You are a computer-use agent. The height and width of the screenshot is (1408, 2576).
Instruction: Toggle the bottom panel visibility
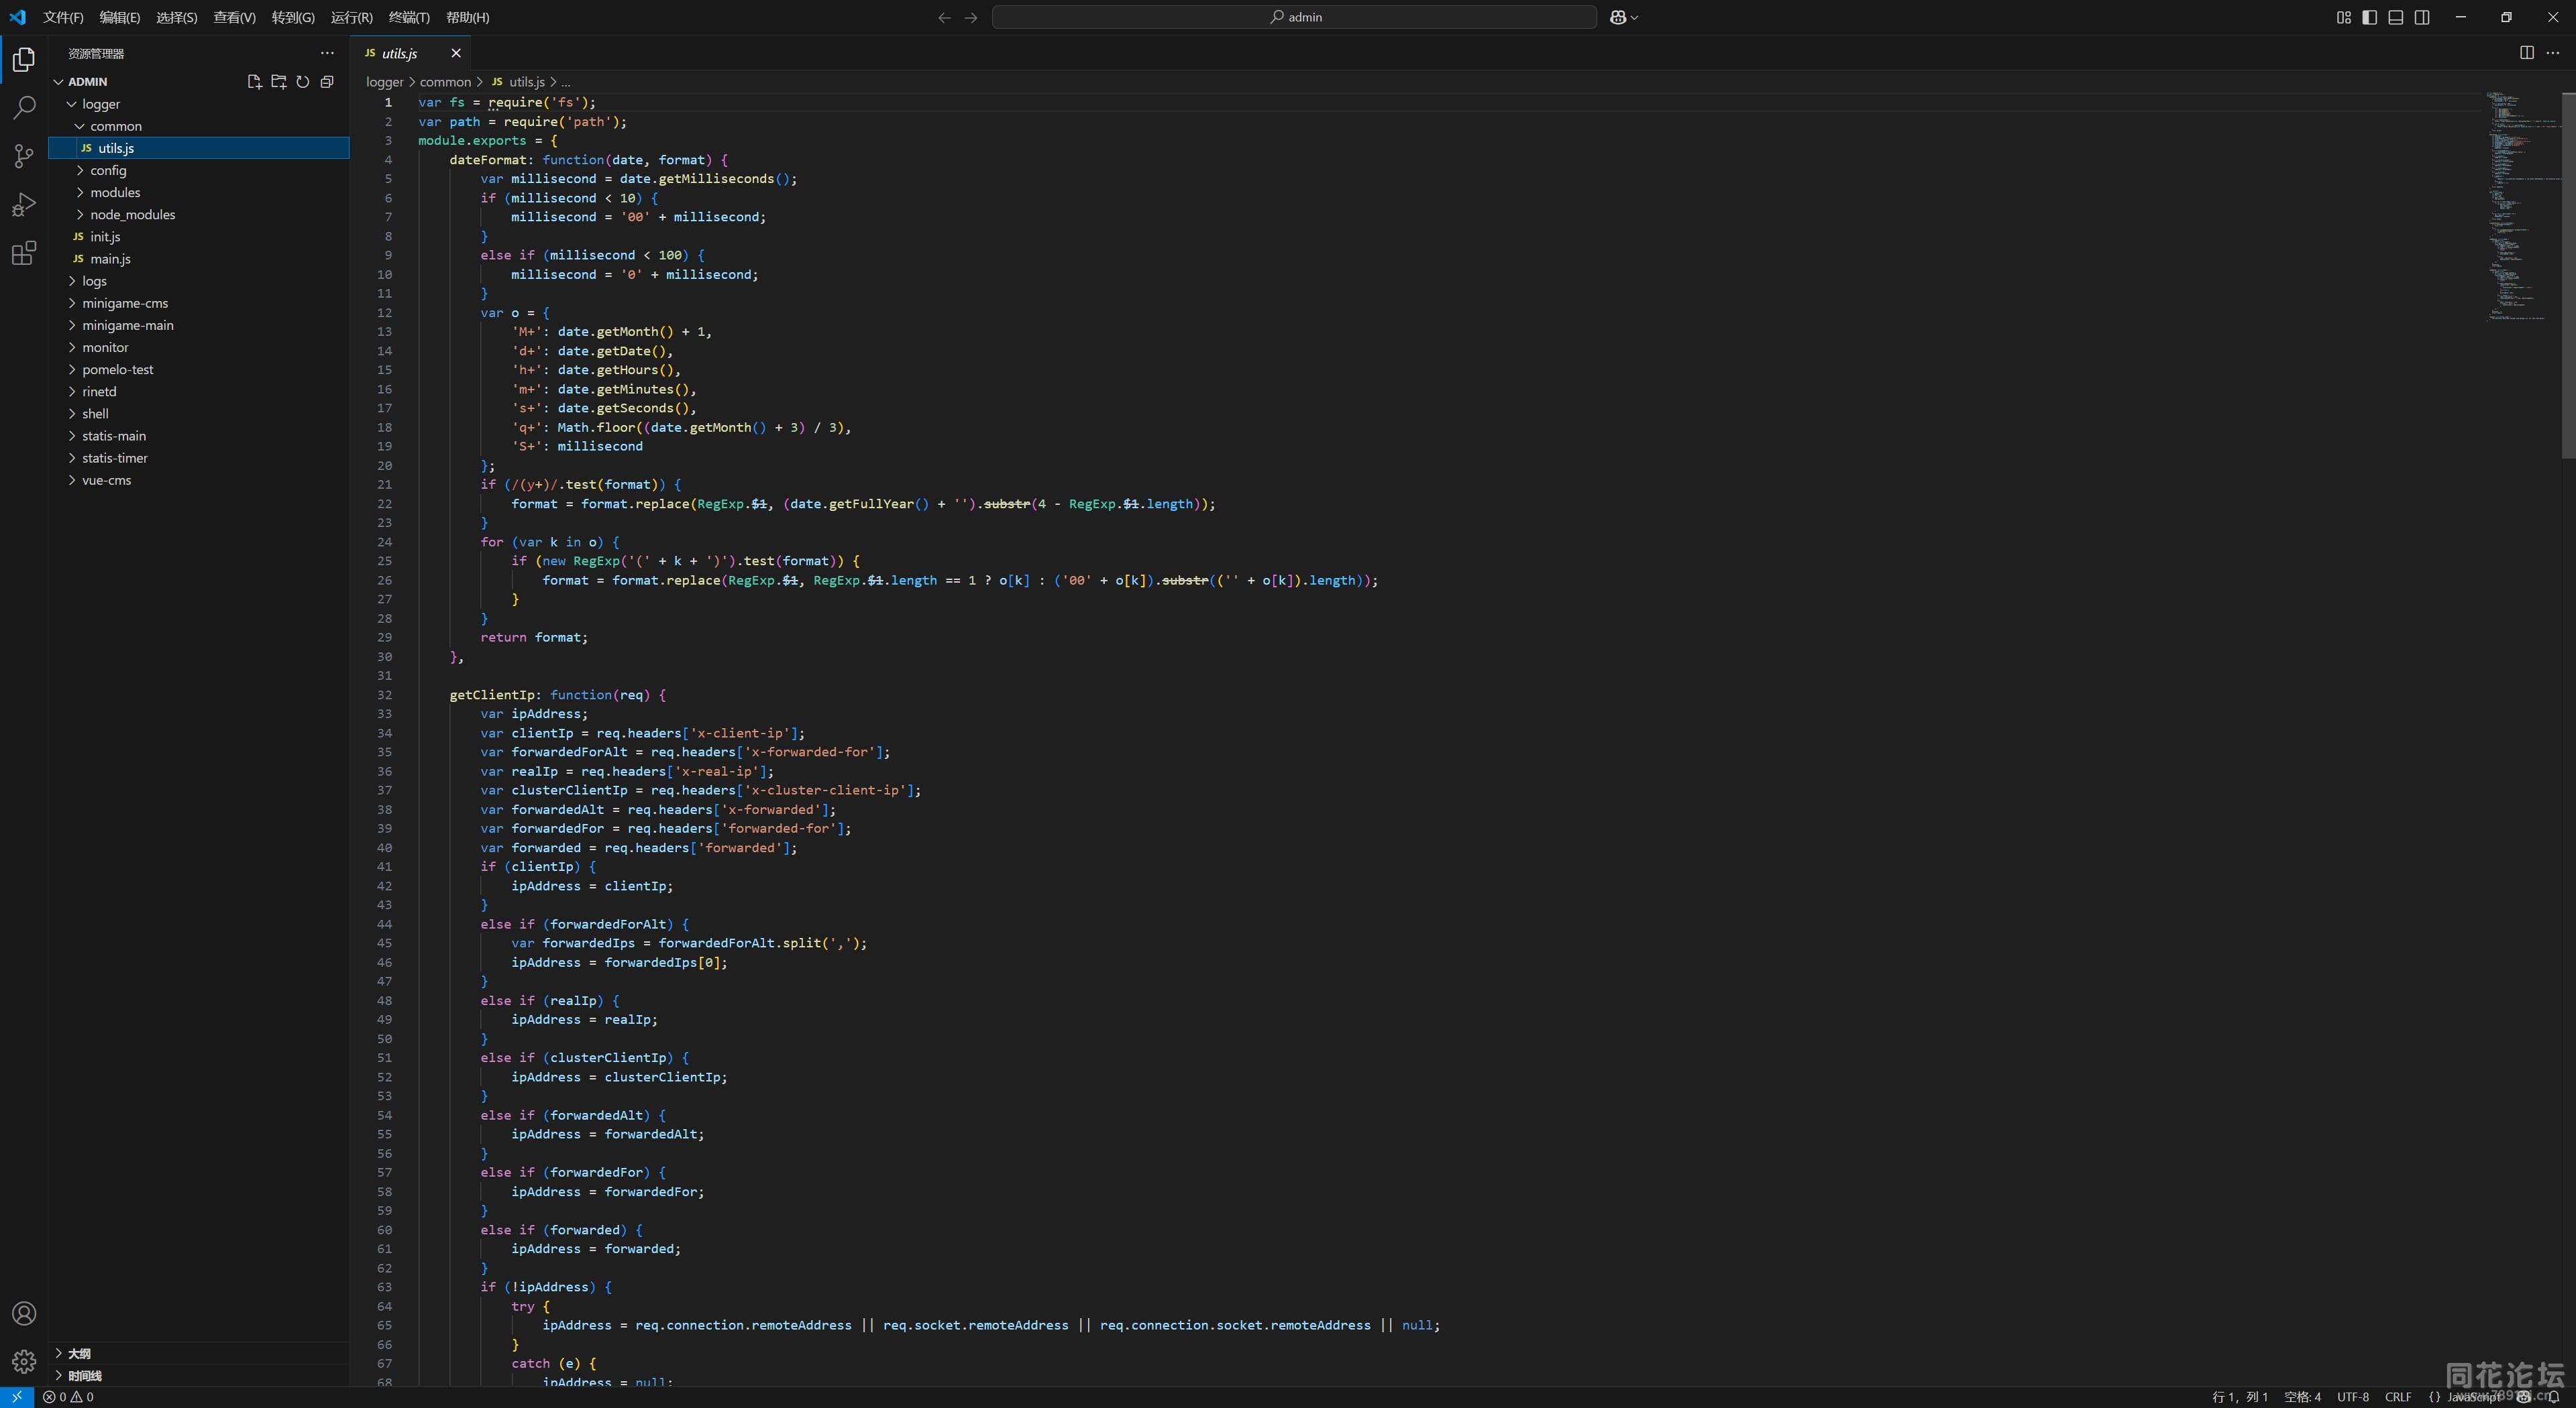tap(2395, 17)
